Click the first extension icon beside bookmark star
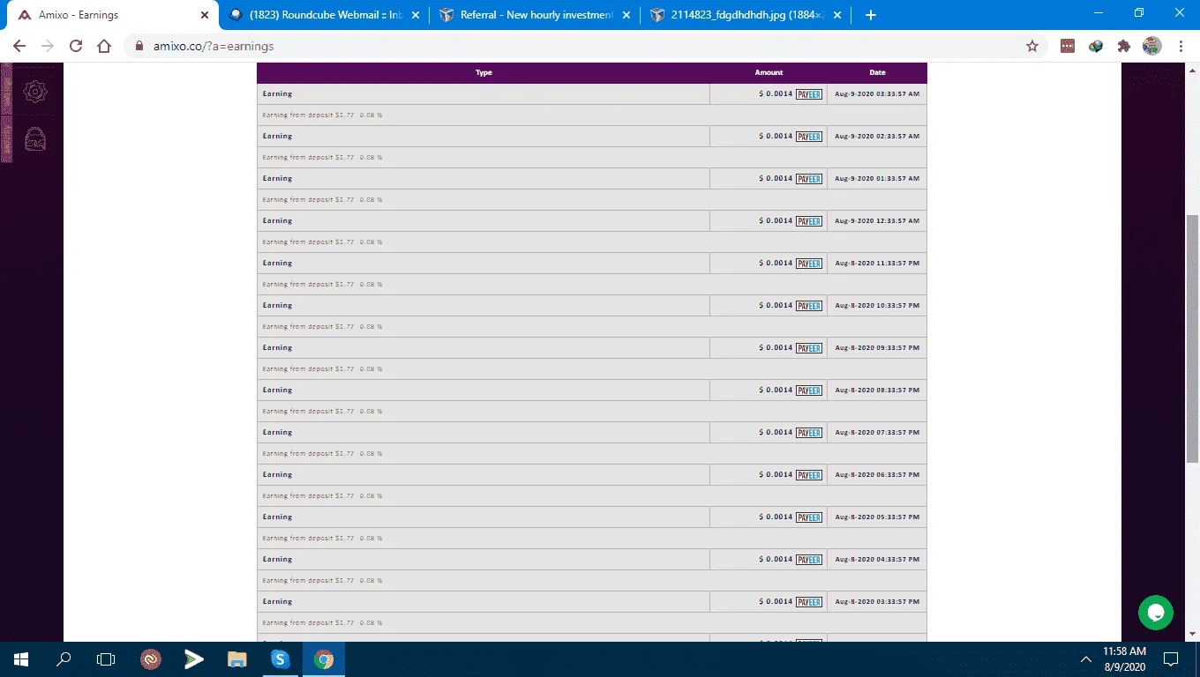The height and width of the screenshot is (677, 1200). point(1068,46)
